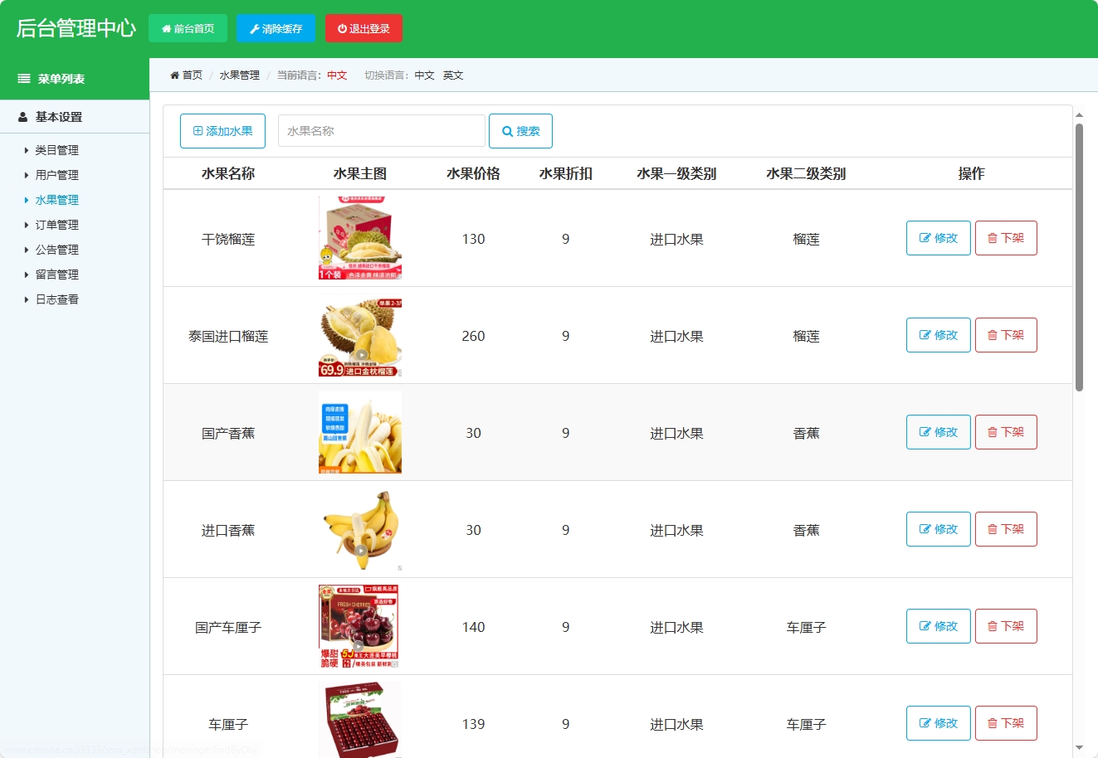Expand the 日志查看 sidebar section
The width and height of the screenshot is (1098, 758).
tap(56, 299)
